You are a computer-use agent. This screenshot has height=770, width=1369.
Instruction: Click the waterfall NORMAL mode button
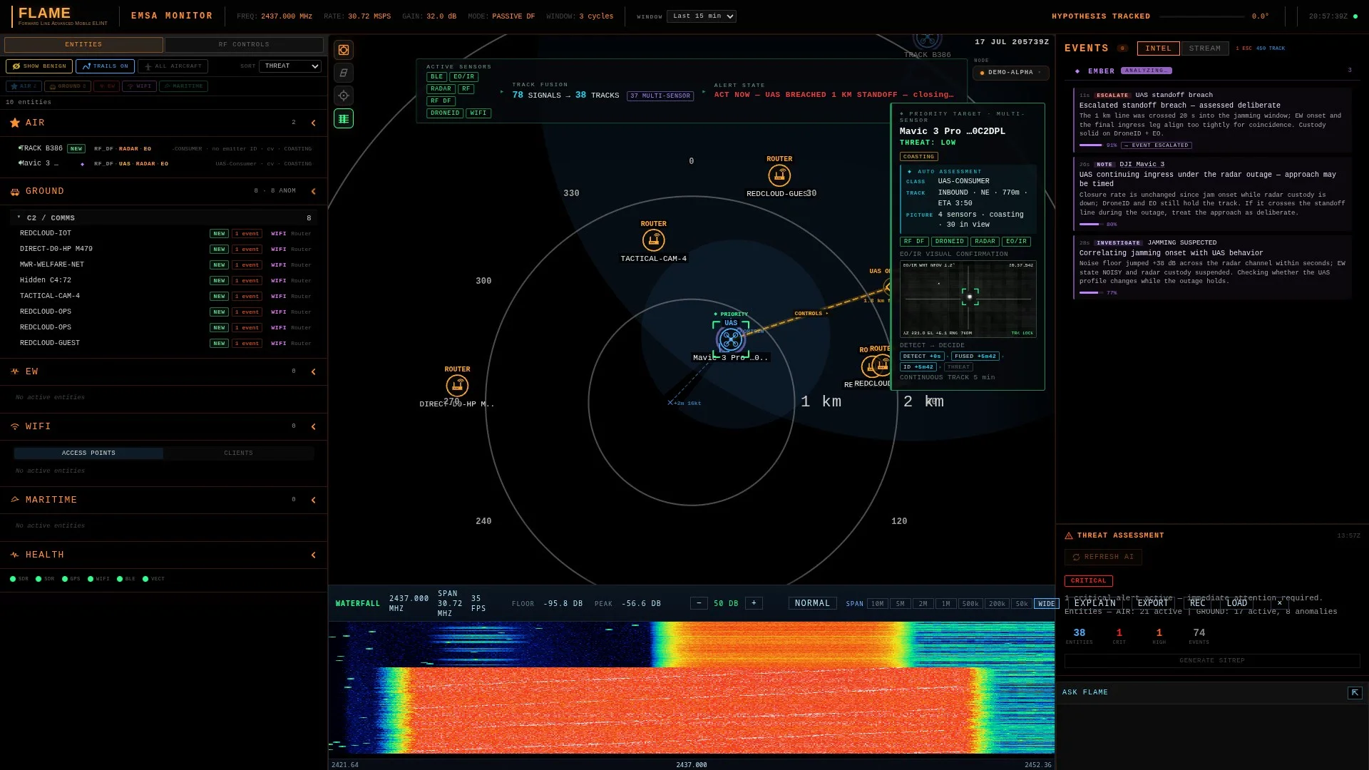812,604
